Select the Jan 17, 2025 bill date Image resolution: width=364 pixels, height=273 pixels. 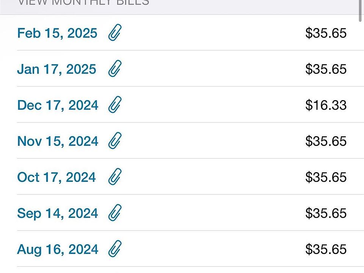(x=56, y=69)
